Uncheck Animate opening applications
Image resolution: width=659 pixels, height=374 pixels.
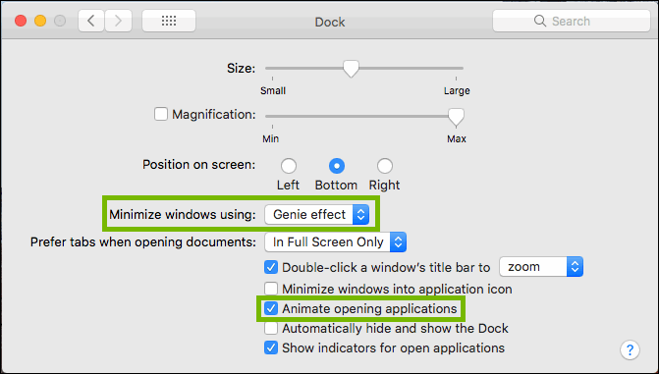tap(271, 308)
